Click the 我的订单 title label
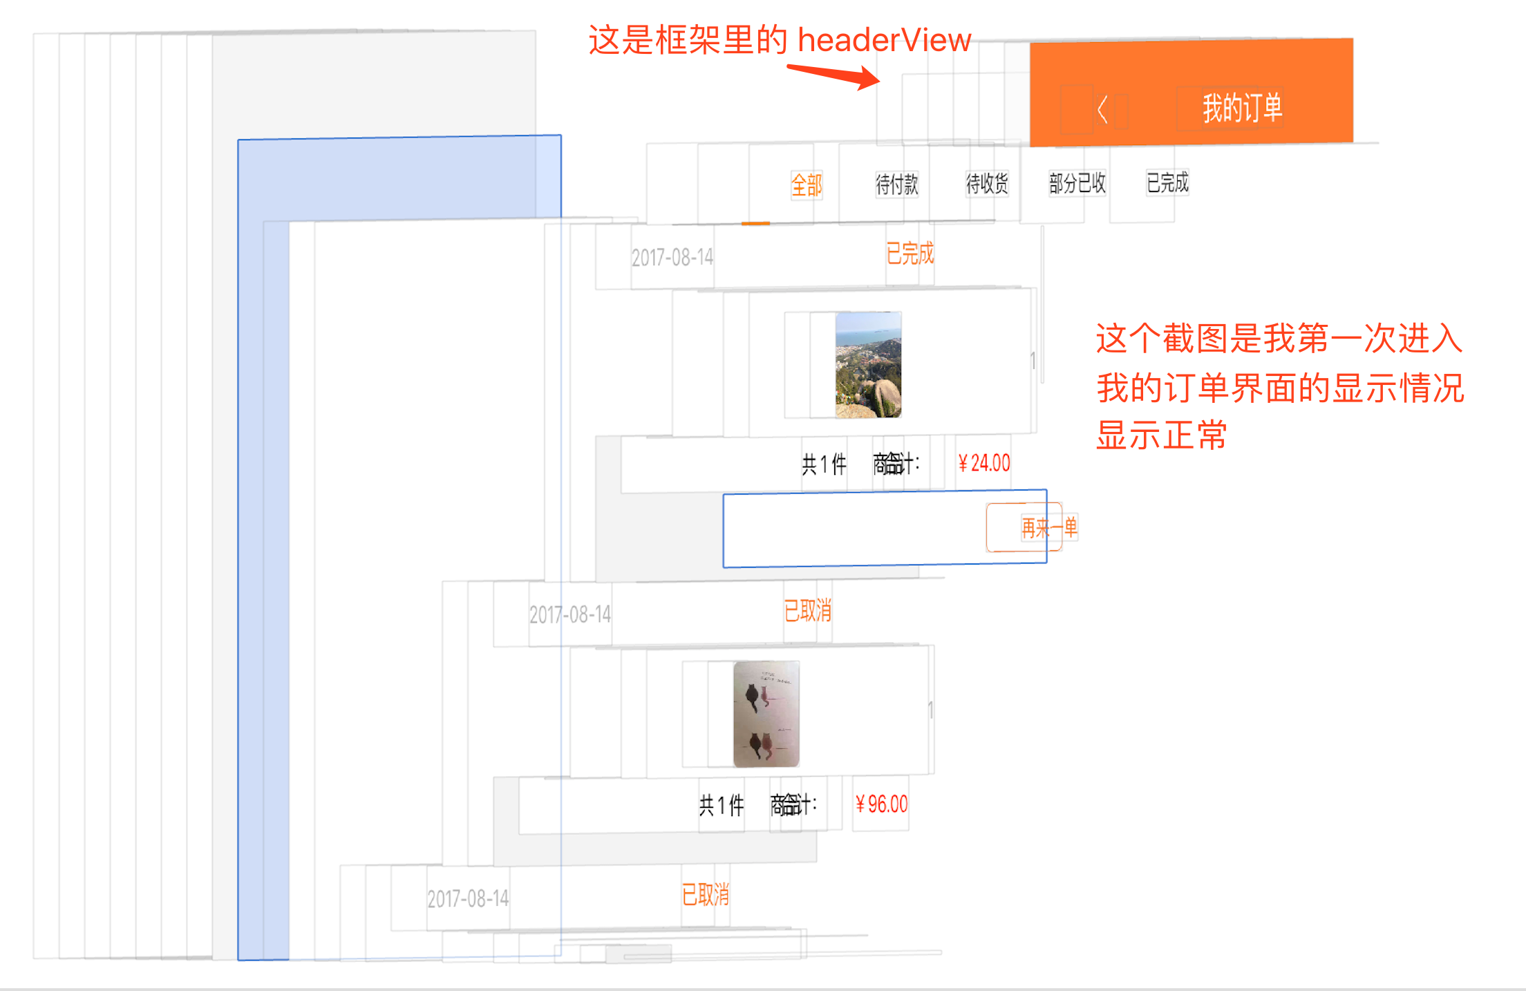Image resolution: width=1526 pixels, height=991 pixels. [x=1242, y=108]
